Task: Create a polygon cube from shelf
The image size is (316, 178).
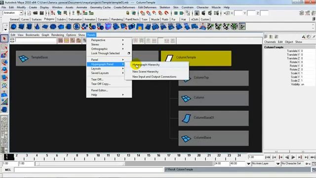Action: [21, 26]
